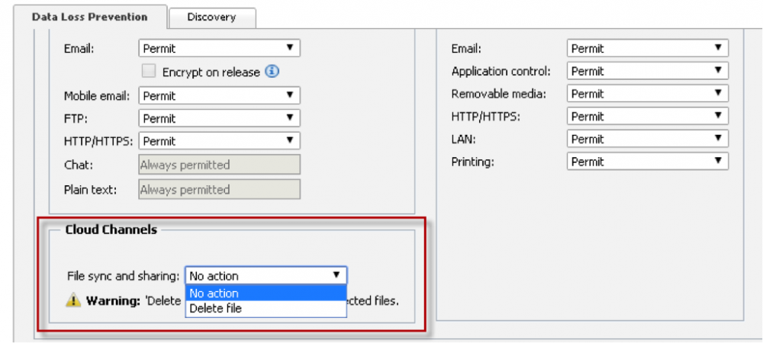Viewport: 763px width, 343px height.
Task: Open Email dropdown above Application control
Action: [x=647, y=49]
